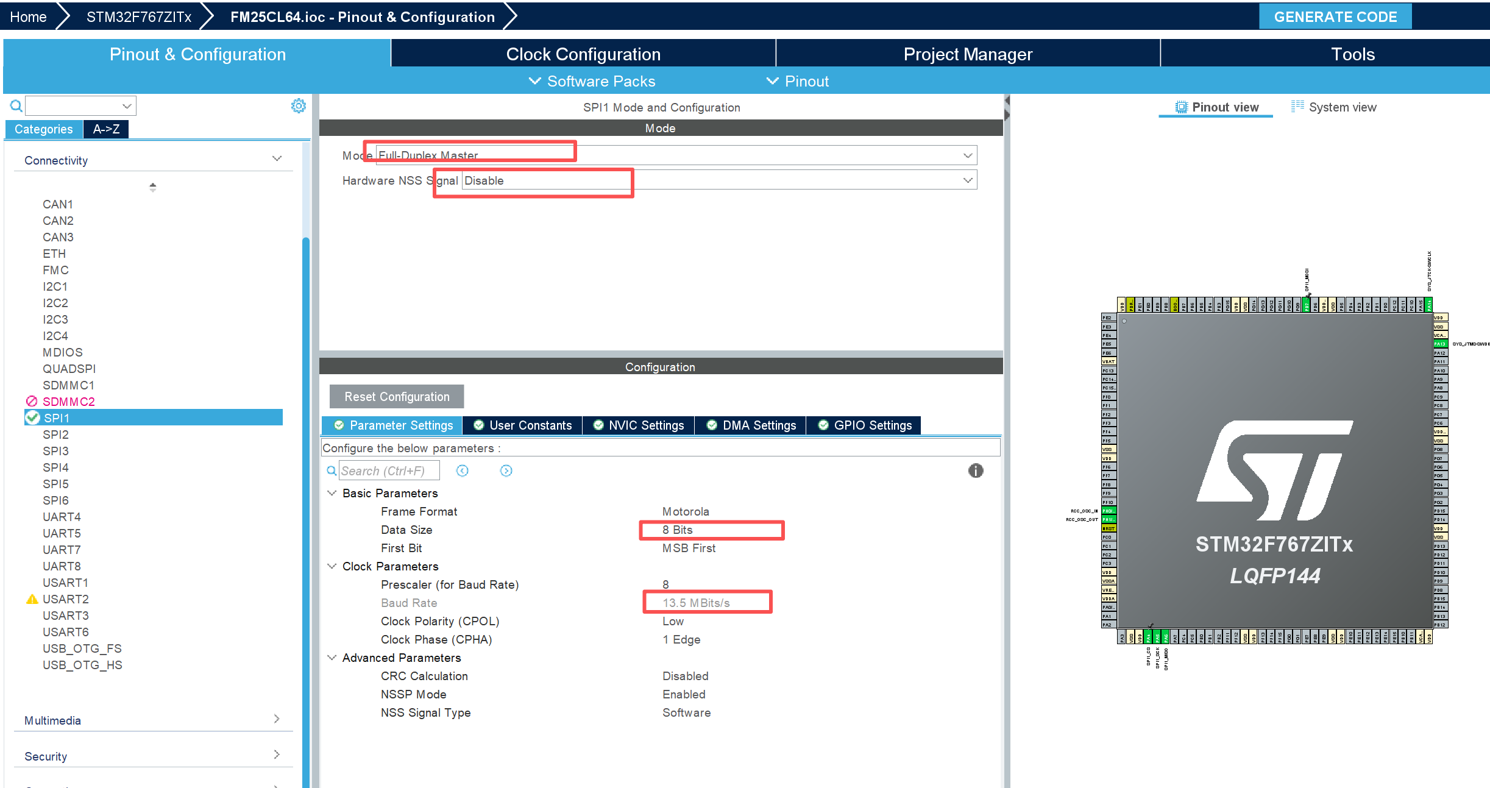Click the Data Size value 8 Bits
Viewport: 1490px width, 788px height.
click(x=677, y=530)
